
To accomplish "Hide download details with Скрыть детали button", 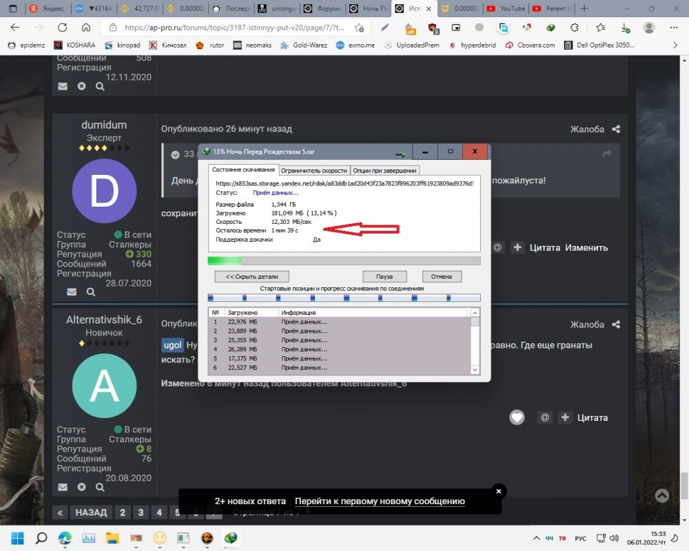I will (247, 277).
